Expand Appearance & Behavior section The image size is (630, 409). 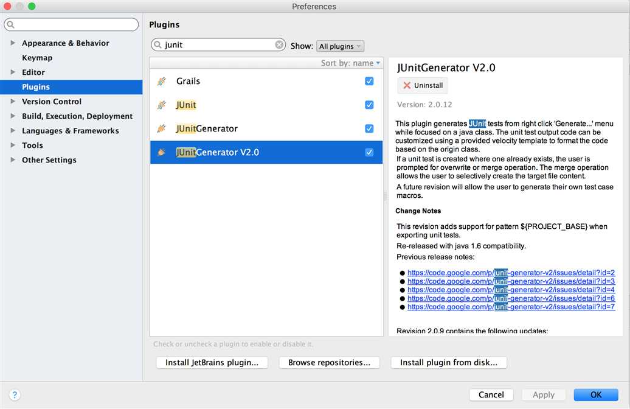click(x=13, y=43)
